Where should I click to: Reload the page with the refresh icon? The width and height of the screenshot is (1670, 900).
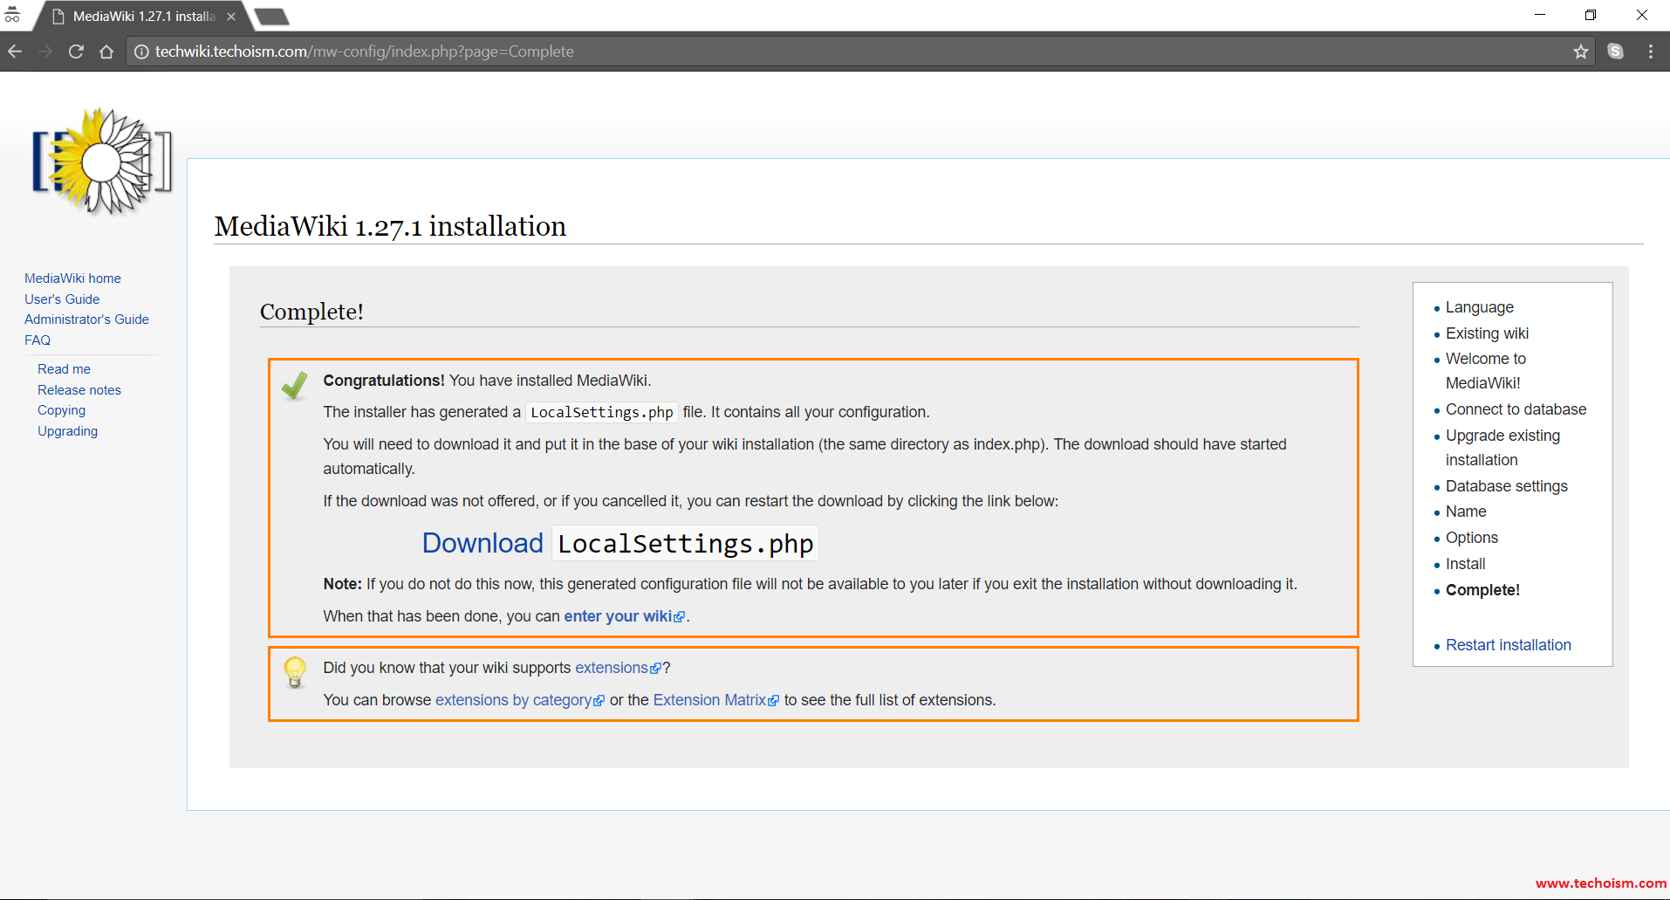[x=76, y=52]
